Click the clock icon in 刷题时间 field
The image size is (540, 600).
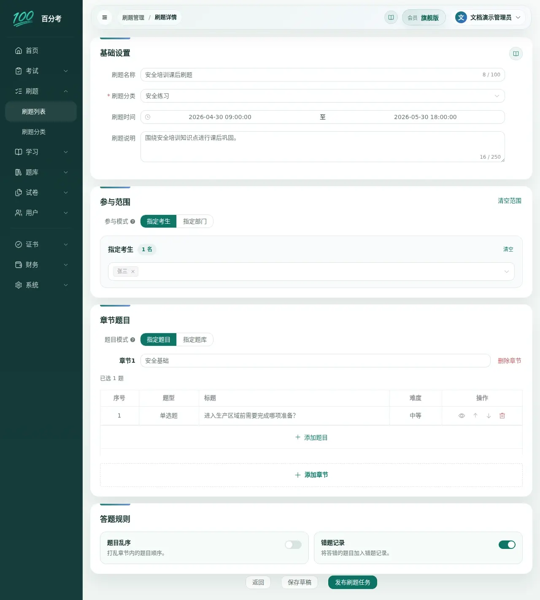click(148, 117)
